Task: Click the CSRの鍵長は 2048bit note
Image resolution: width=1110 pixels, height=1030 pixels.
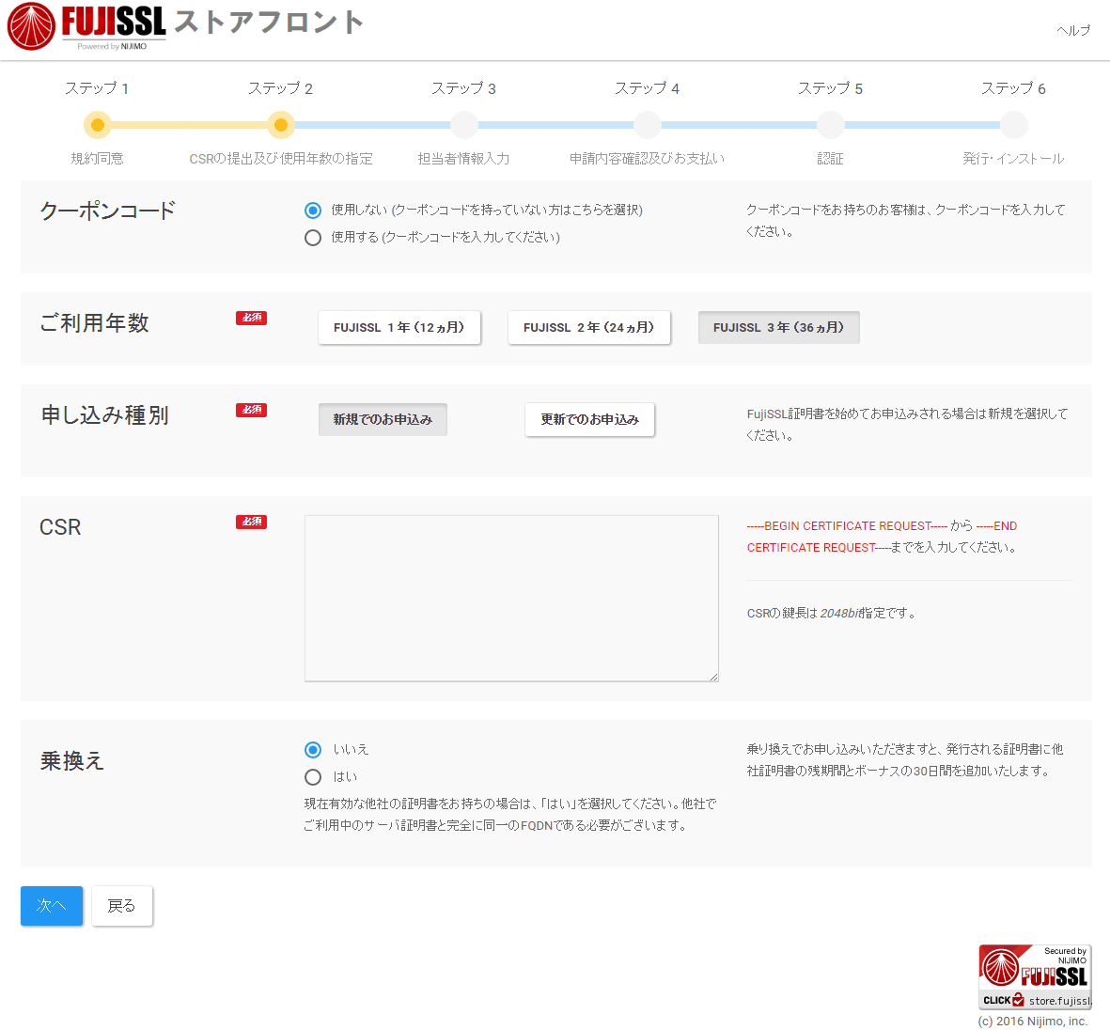Action: (832, 613)
